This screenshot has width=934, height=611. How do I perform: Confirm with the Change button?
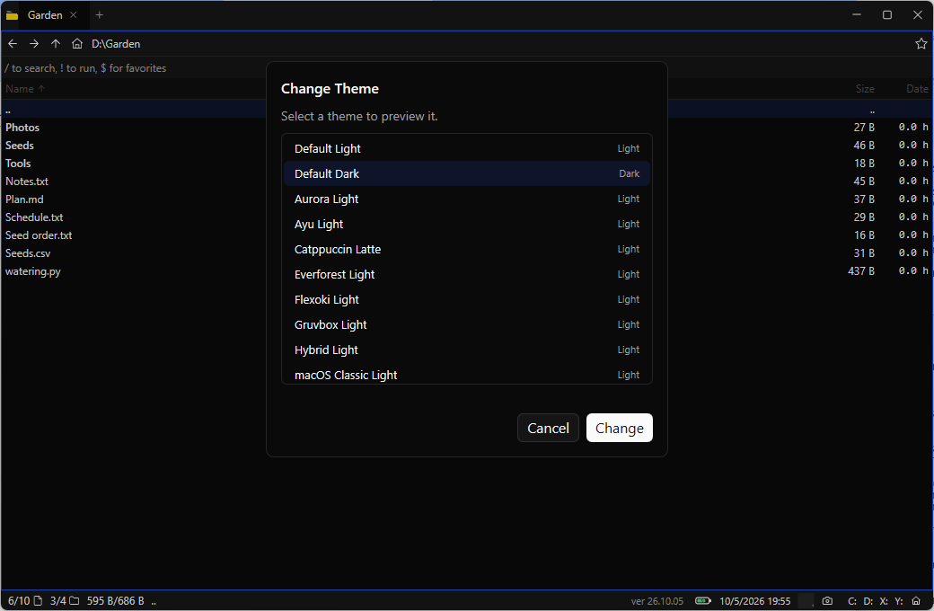tap(620, 428)
